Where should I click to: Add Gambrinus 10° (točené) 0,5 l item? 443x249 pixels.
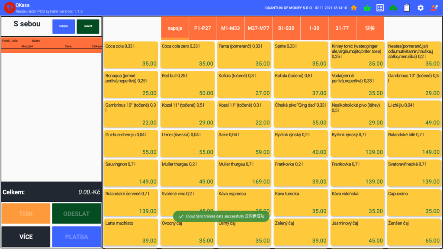pyautogui.click(x=414, y=84)
